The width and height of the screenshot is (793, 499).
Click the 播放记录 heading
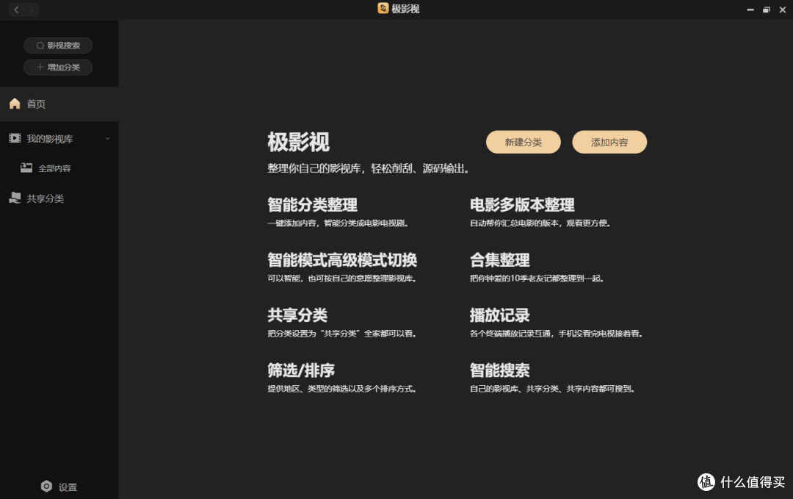pyautogui.click(x=500, y=315)
